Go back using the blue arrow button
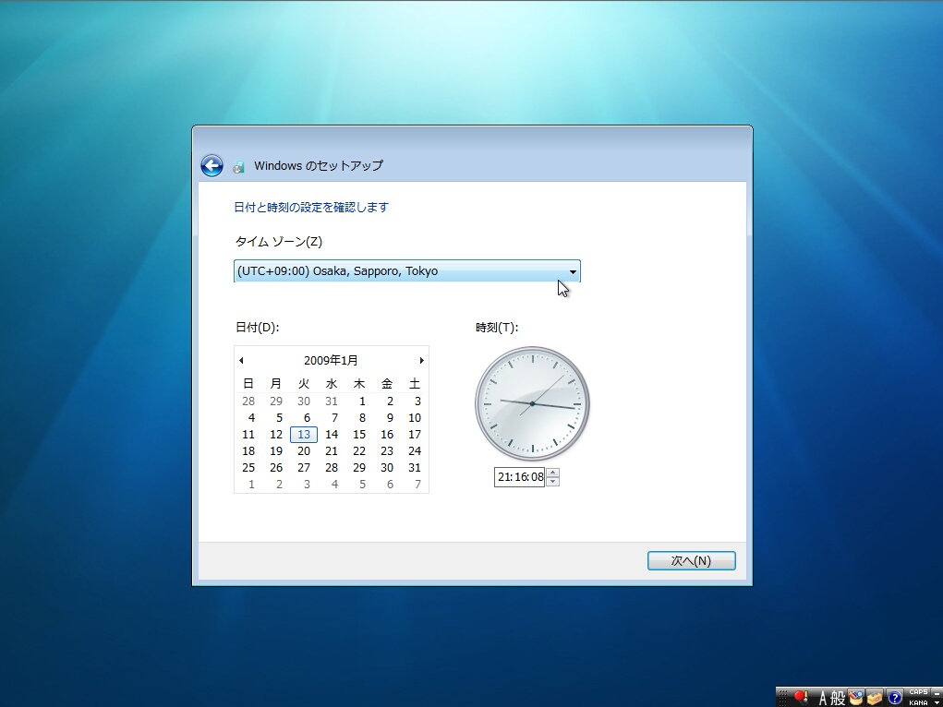 click(212, 165)
